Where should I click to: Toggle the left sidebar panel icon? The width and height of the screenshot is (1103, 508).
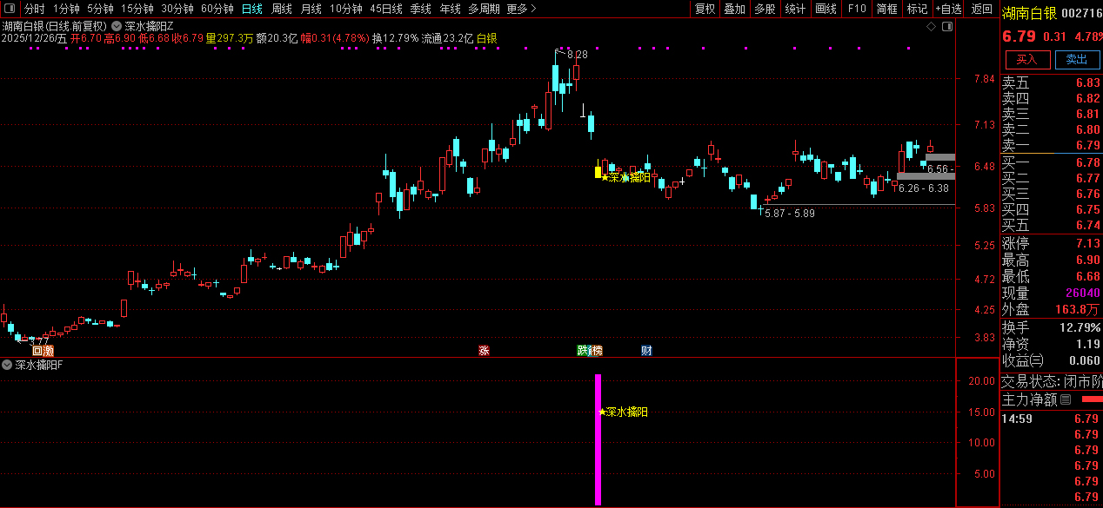[10, 9]
